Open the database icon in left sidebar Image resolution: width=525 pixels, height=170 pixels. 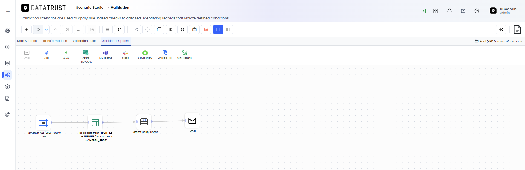point(7,63)
